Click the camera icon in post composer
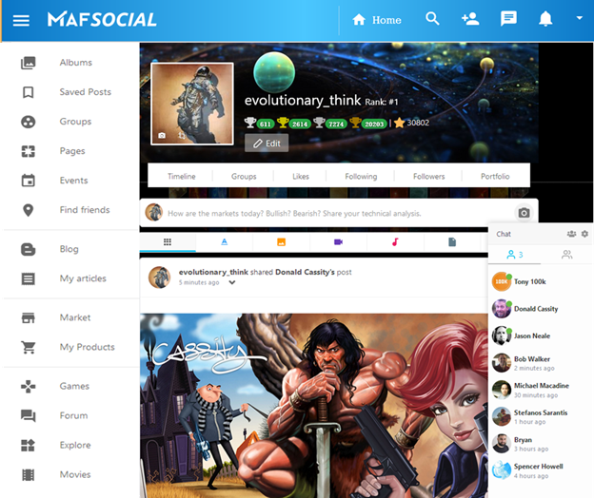The width and height of the screenshot is (594, 498). [x=524, y=213]
